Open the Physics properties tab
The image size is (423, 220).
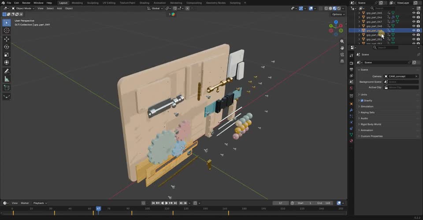[351, 122]
